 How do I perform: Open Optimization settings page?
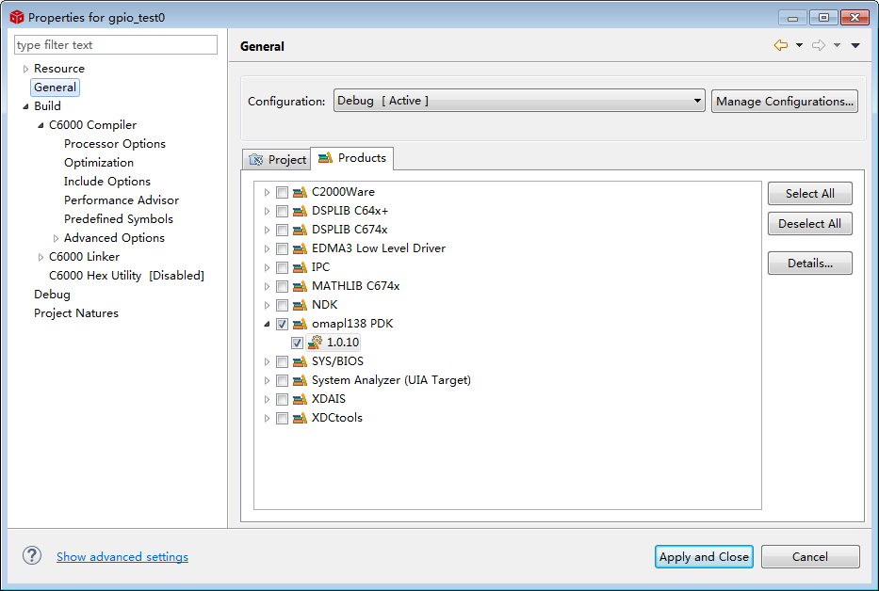click(99, 163)
